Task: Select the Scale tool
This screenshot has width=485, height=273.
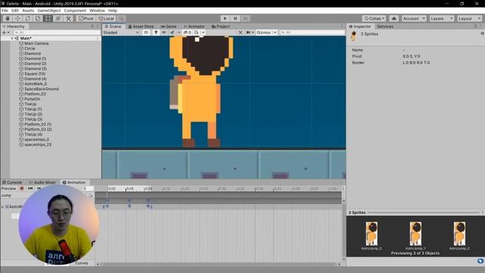Action: [38, 18]
